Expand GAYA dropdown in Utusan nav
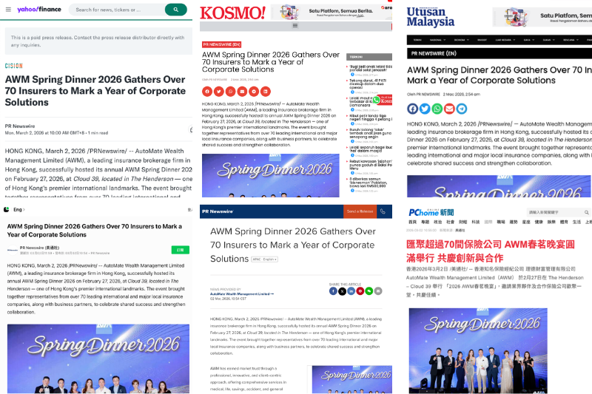 tap(528, 40)
